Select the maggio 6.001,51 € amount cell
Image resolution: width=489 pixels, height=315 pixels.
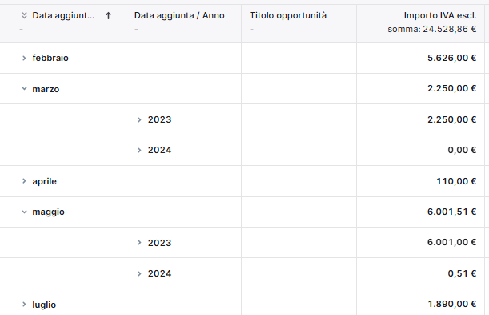pyautogui.click(x=420, y=212)
